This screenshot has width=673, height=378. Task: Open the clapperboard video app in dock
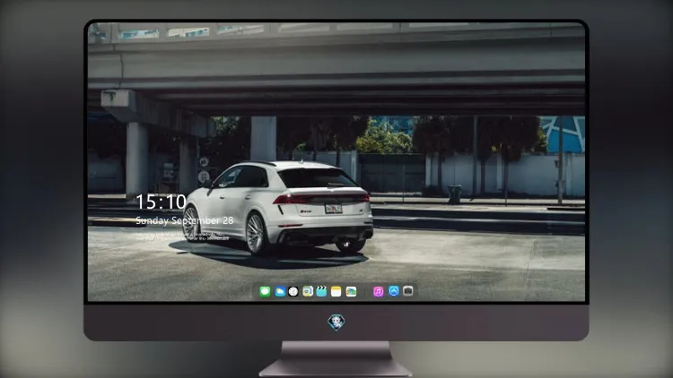(x=321, y=292)
